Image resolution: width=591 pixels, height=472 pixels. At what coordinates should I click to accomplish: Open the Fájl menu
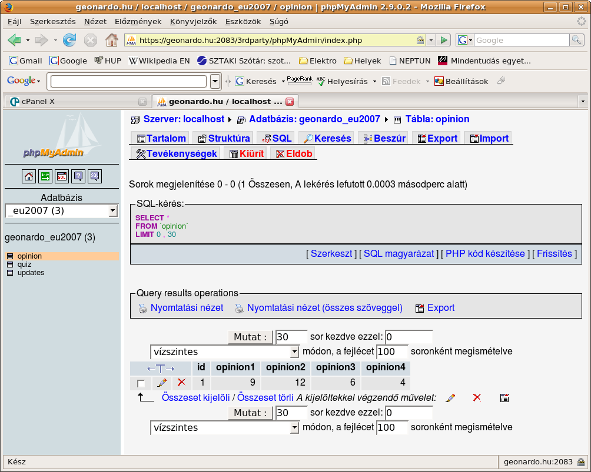click(x=14, y=21)
